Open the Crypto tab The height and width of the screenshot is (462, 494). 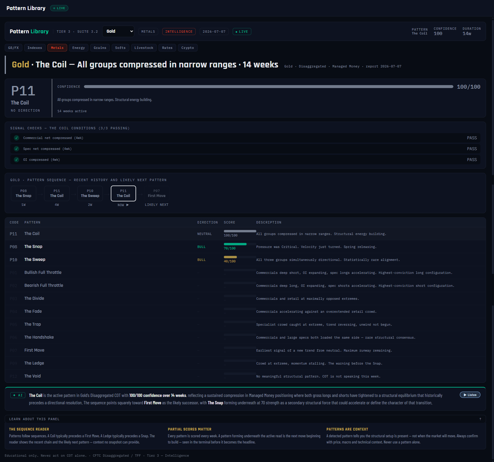(x=188, y=48)
